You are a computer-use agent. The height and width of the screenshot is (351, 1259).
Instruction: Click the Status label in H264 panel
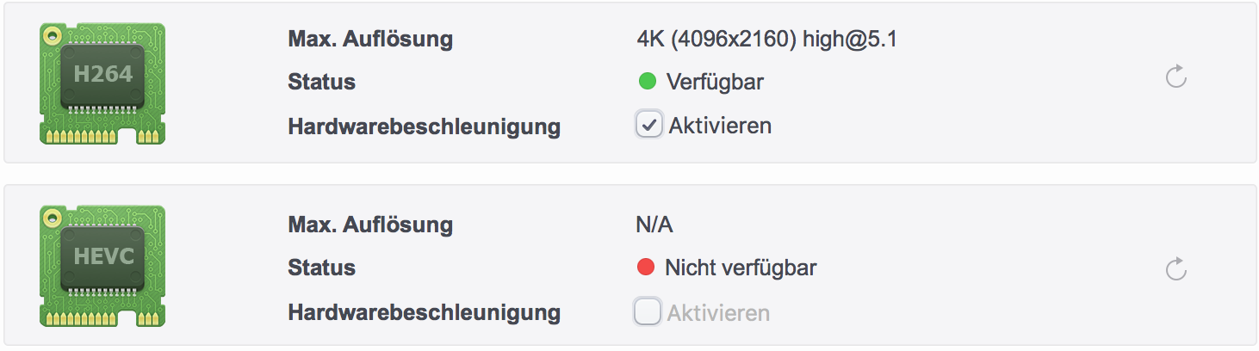(x=321, y=83)
